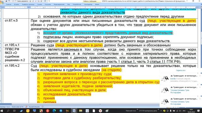The width and height of the screenshot is (202, 113).
Task: Click the yellow round tray icon
Action: click(164, 111)
